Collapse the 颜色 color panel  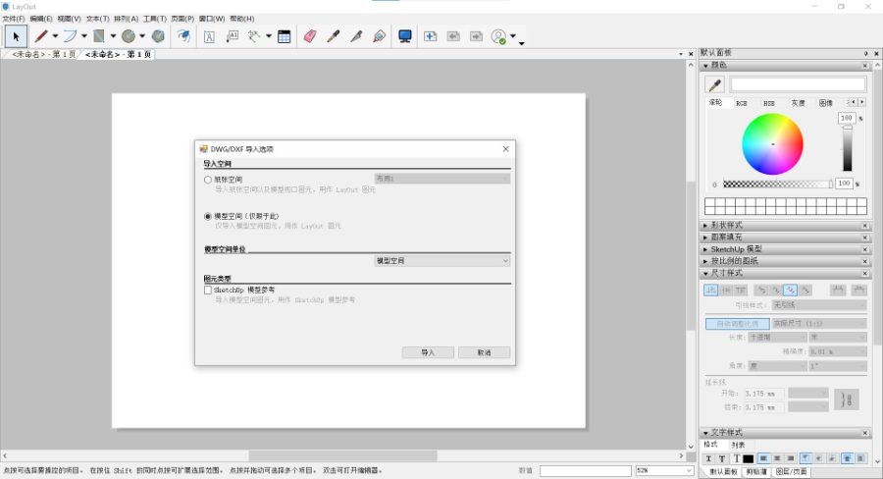coord(705,66)
